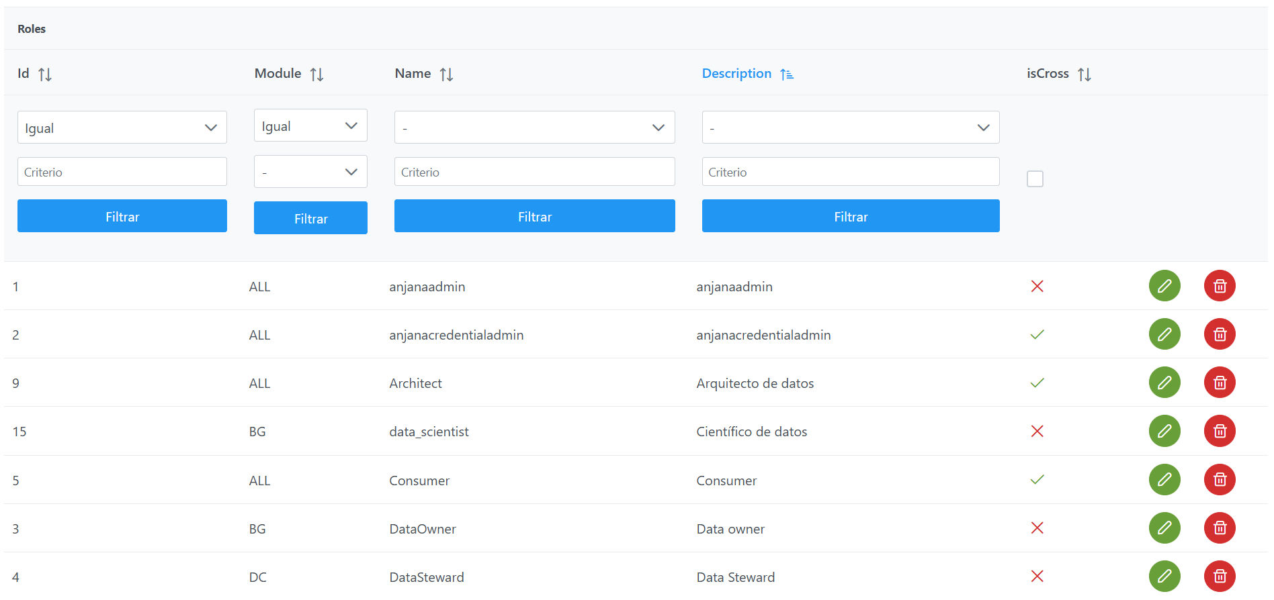Toggle the isCross filter checkbox
1274x600 pixels.
1035,179
